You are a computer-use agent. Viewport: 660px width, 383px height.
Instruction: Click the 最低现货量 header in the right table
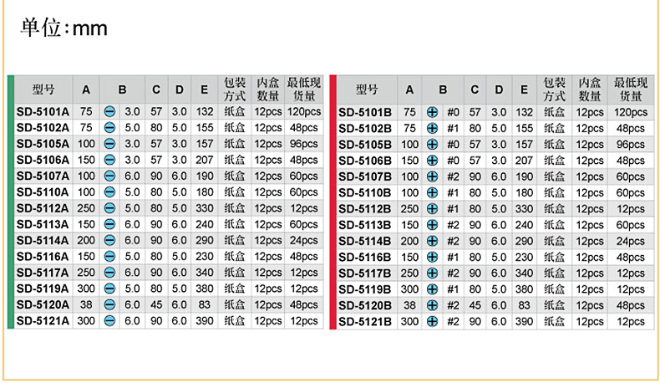click(x=630, y=89)
